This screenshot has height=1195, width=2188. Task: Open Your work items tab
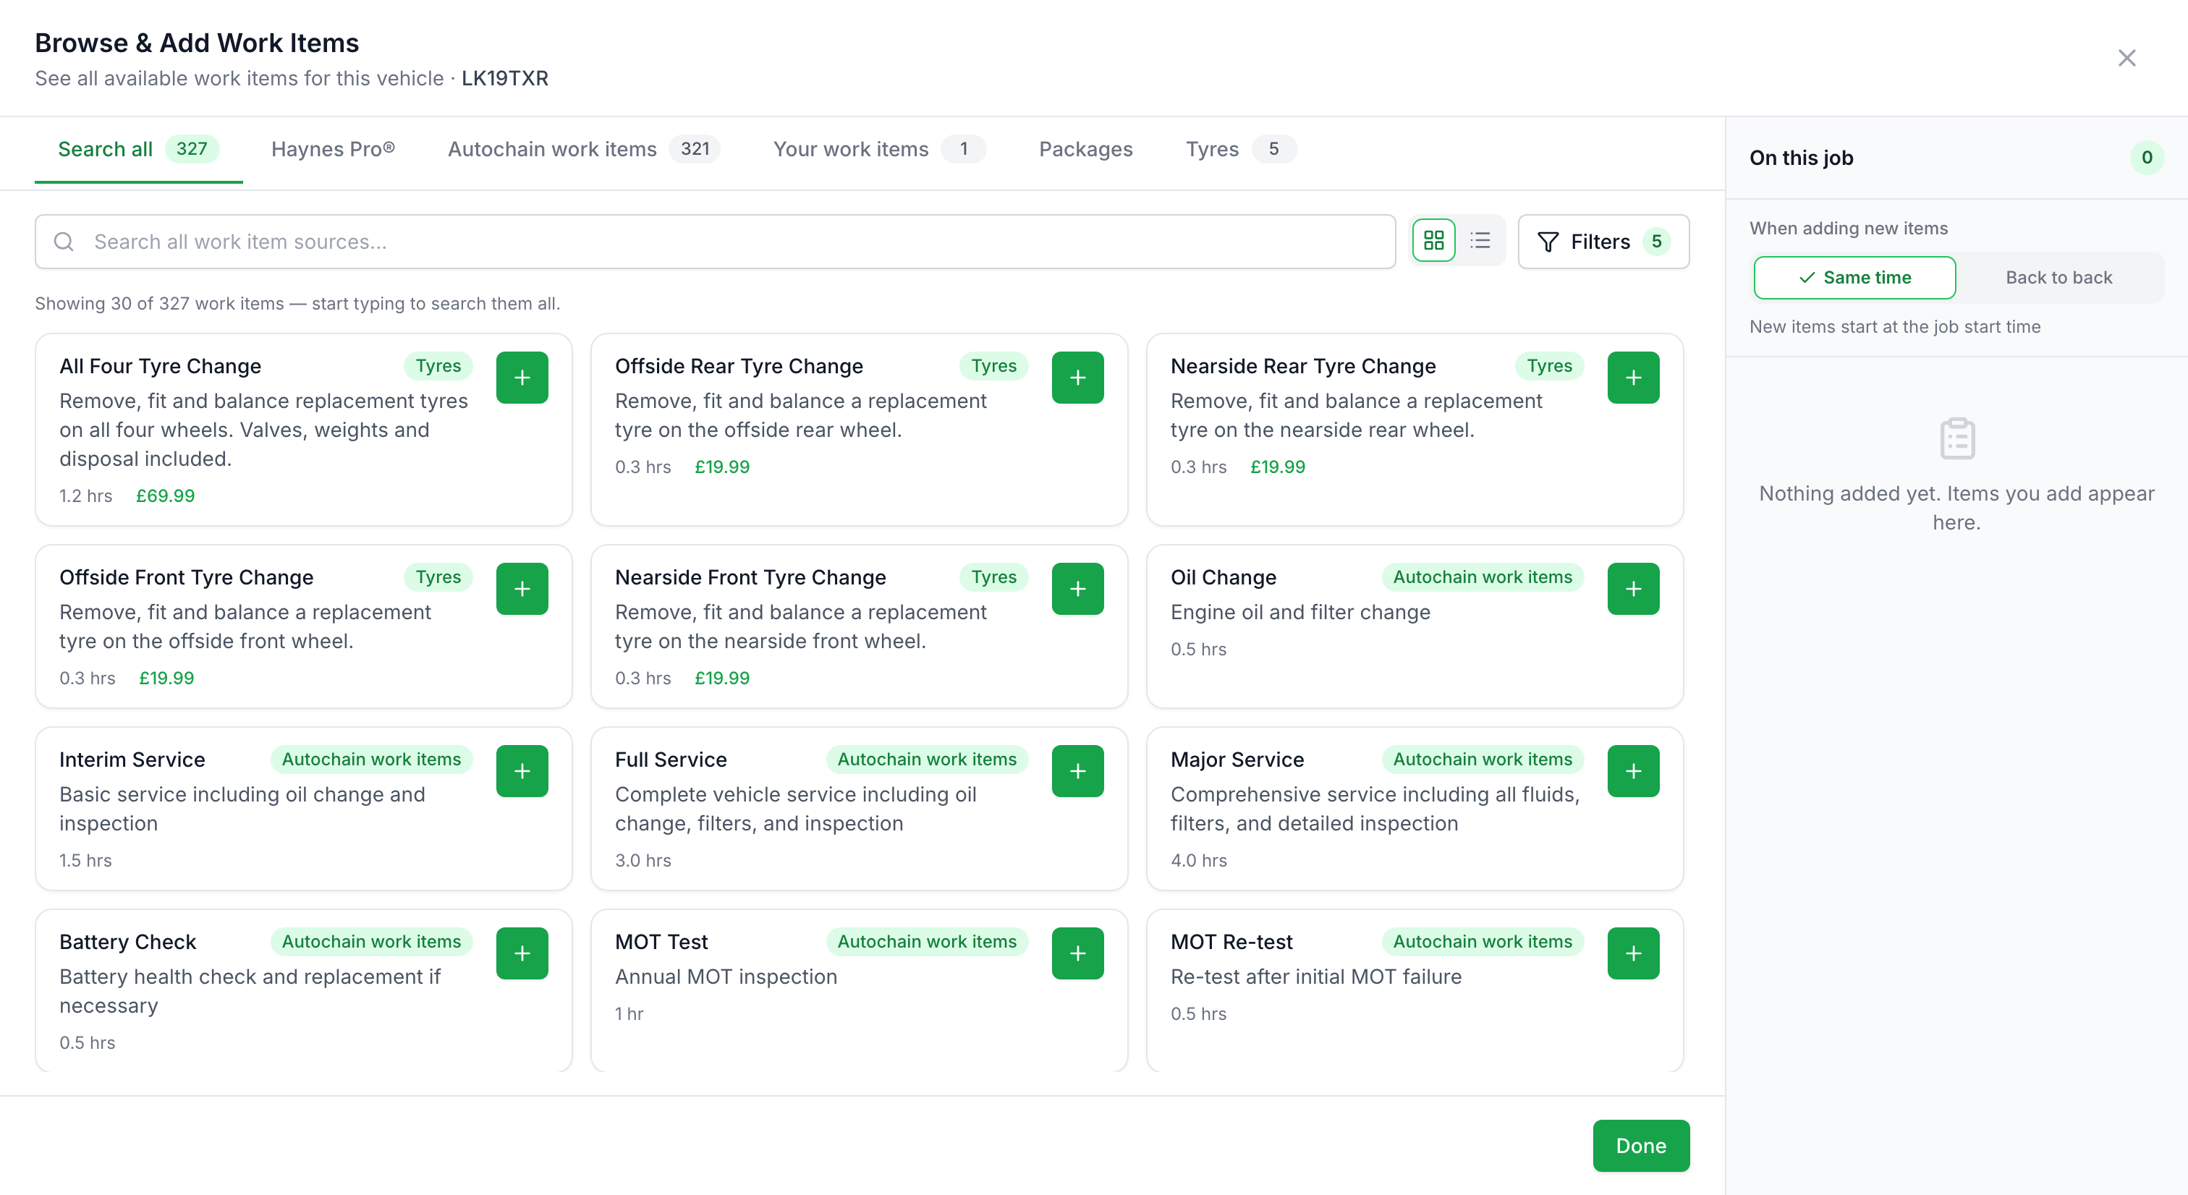(x=878, y=150)
